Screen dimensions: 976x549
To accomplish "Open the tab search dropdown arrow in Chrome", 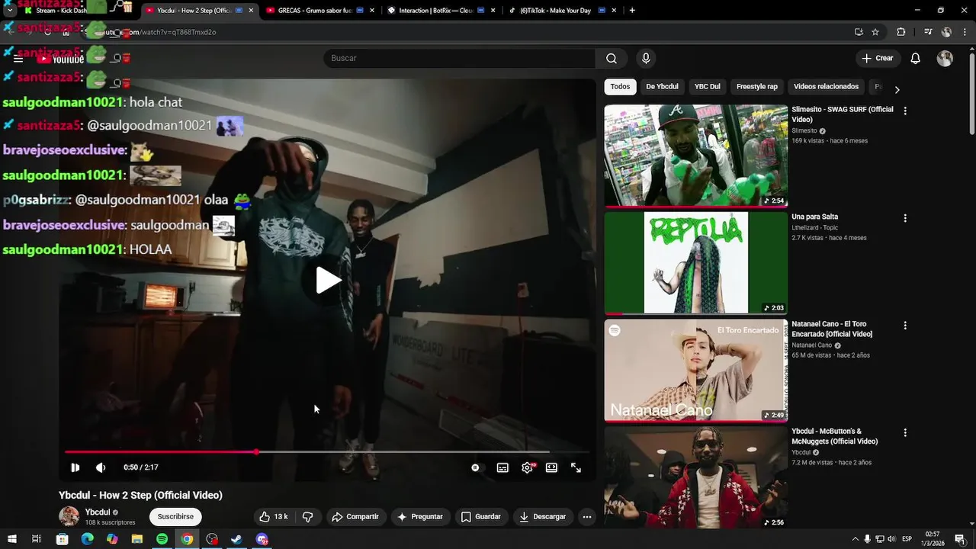I will click(x=10, y=11).
